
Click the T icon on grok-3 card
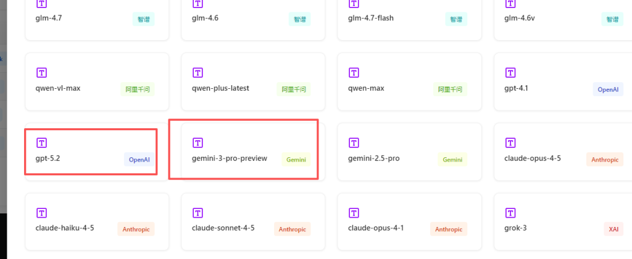coord(510,213)
